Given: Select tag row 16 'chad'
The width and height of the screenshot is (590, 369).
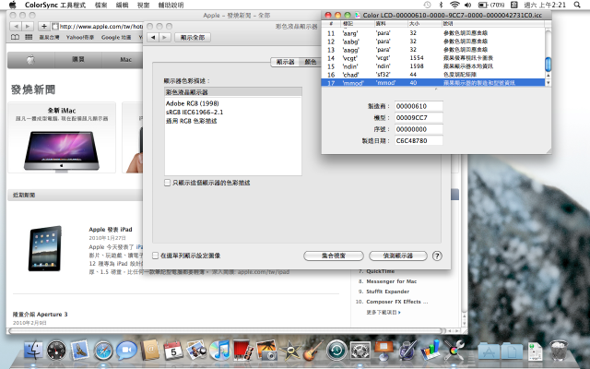Looking at the screenshot, I should pos(432,75).
